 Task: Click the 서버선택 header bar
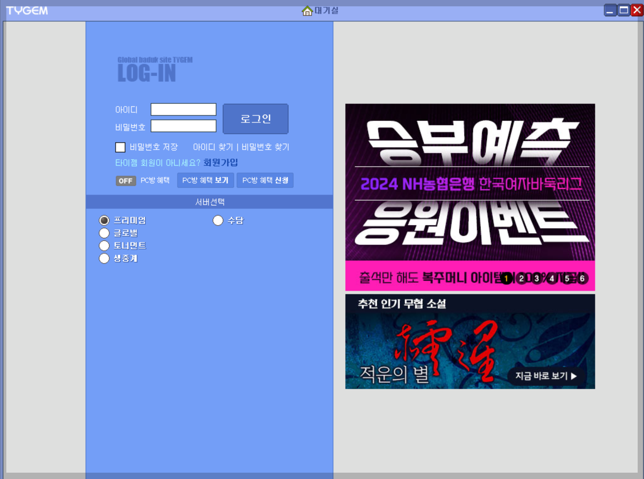point(209,202)
